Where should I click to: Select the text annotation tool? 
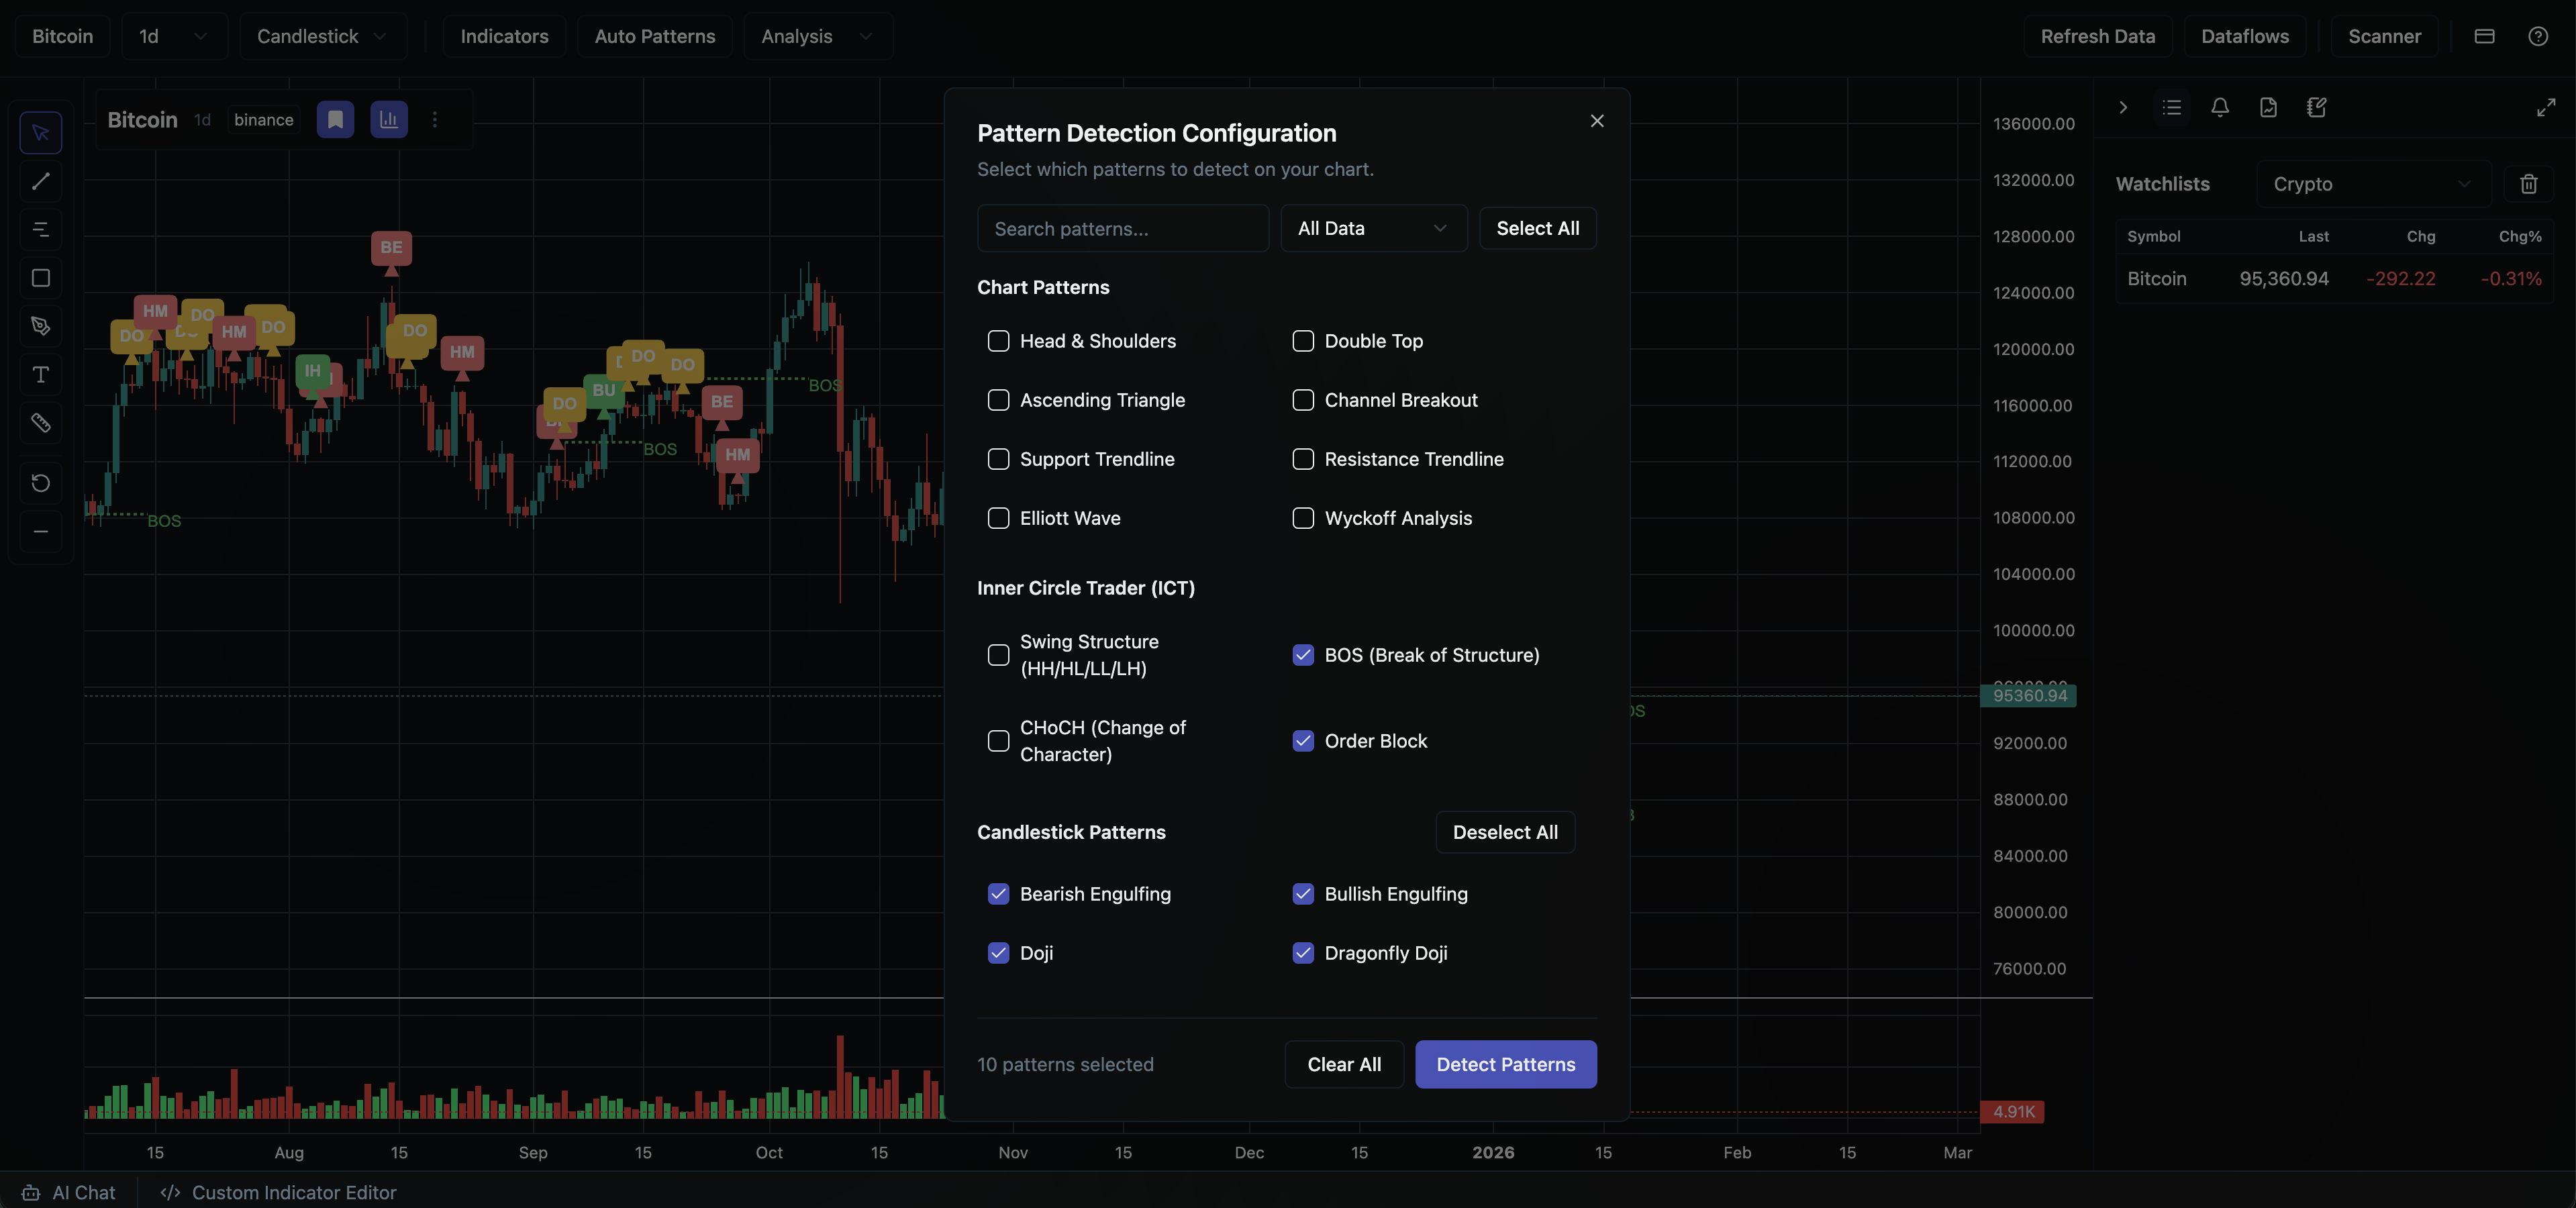41,375
